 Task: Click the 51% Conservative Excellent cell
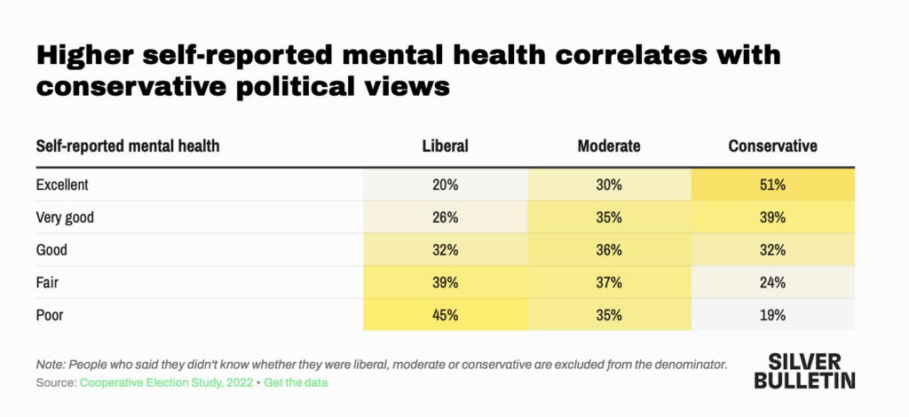click(772, 185)
